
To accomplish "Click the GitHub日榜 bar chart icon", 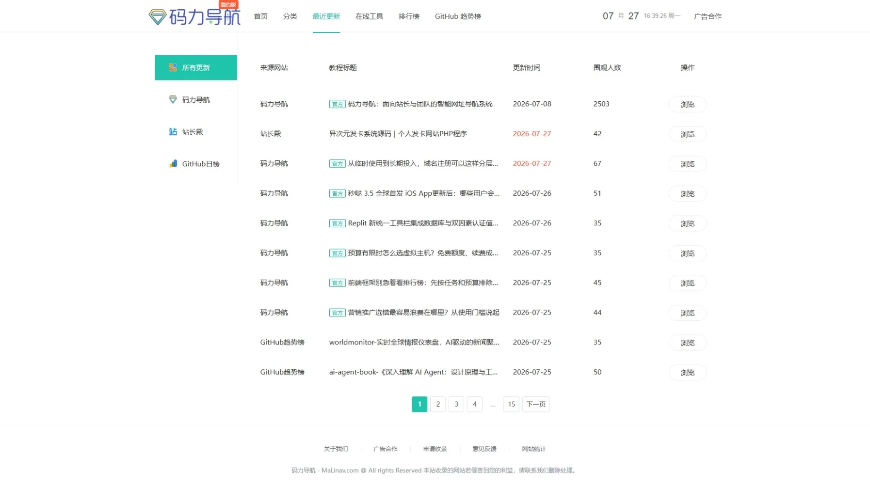I will (173, 164).
